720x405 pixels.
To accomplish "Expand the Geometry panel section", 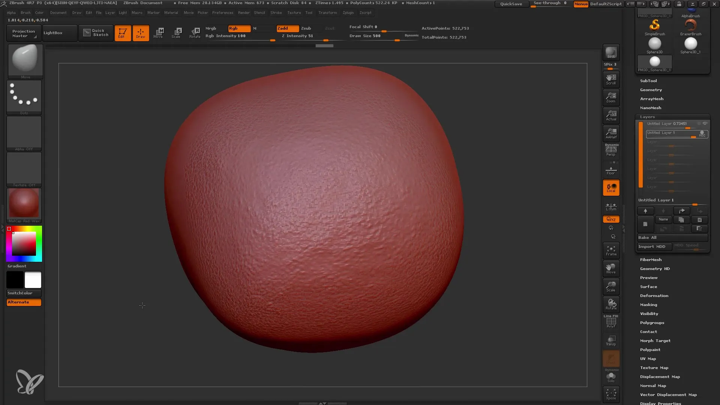I will coord(651,90).
